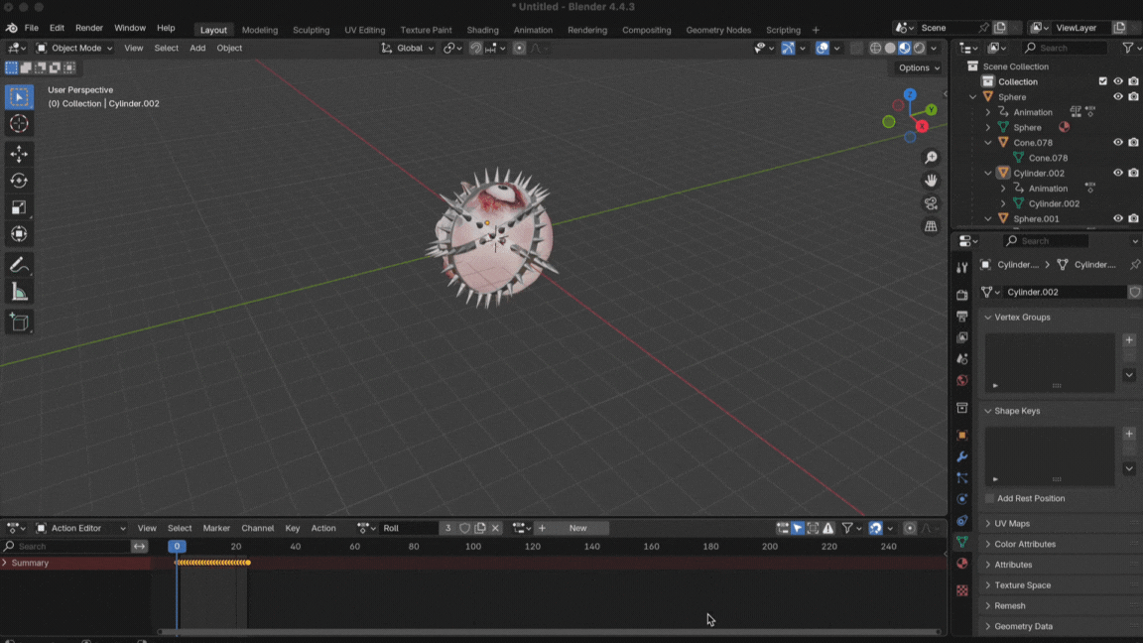Select the Add Cube tool
This screenshot has width=1143, height=643.
pyautogui.click(x=19, y=322)
